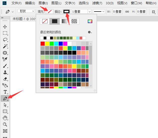Select the Move tool

(x=5, y=27)
